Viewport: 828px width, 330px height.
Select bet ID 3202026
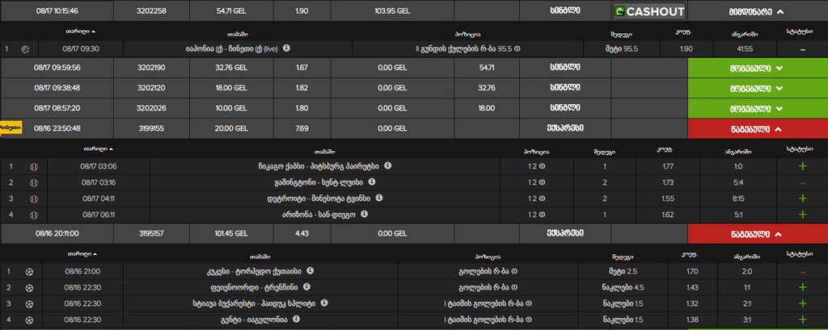(151, 108)
